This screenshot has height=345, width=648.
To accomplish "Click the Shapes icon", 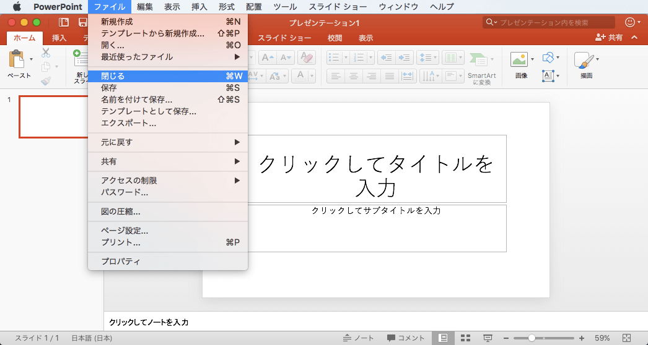I will point(548,57).
